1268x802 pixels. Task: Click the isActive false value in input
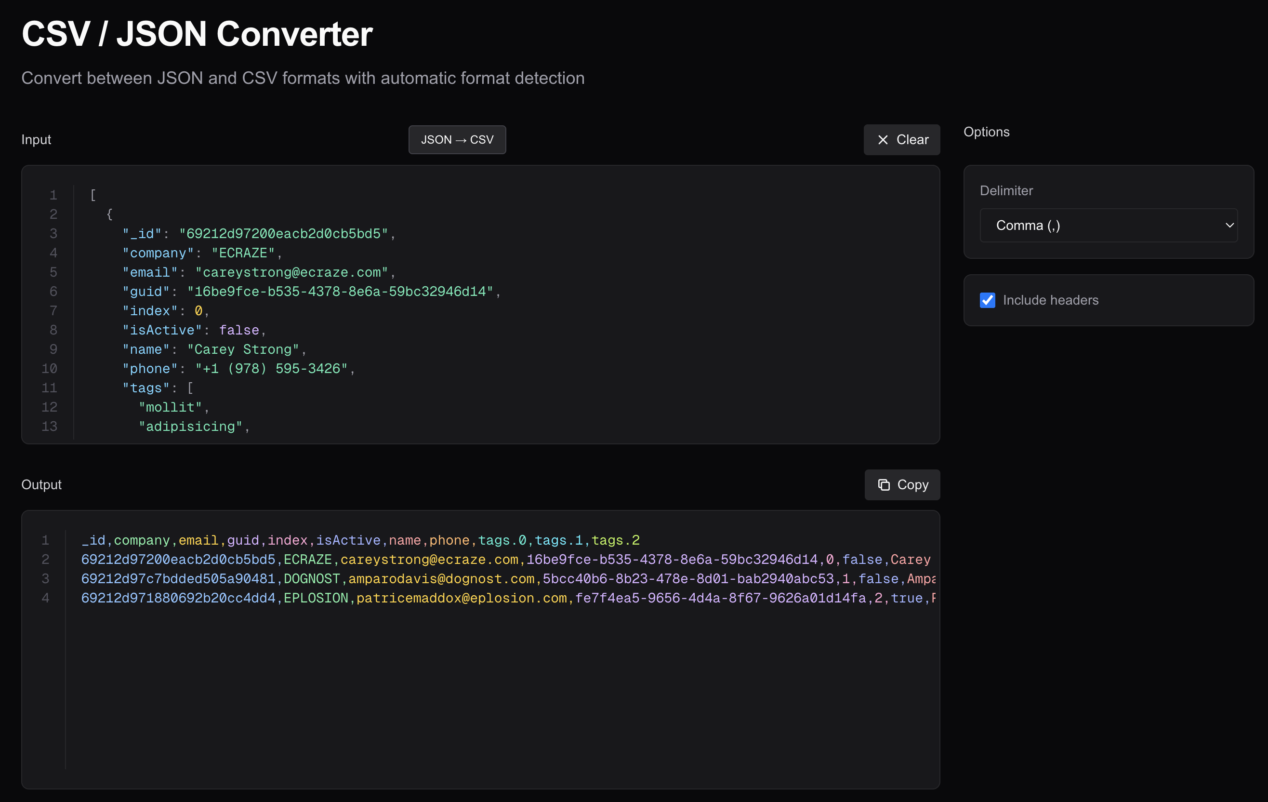tap(239, 330)
